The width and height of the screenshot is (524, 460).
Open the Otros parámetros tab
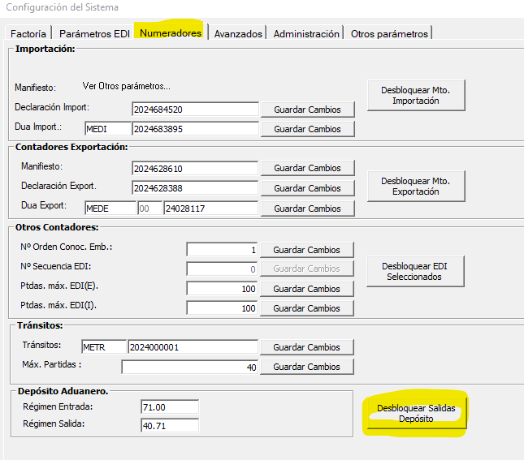(388, 34)
